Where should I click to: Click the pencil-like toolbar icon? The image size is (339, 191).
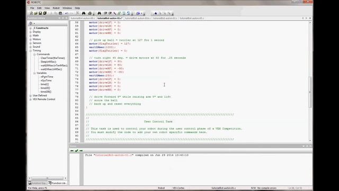(115, 13)
